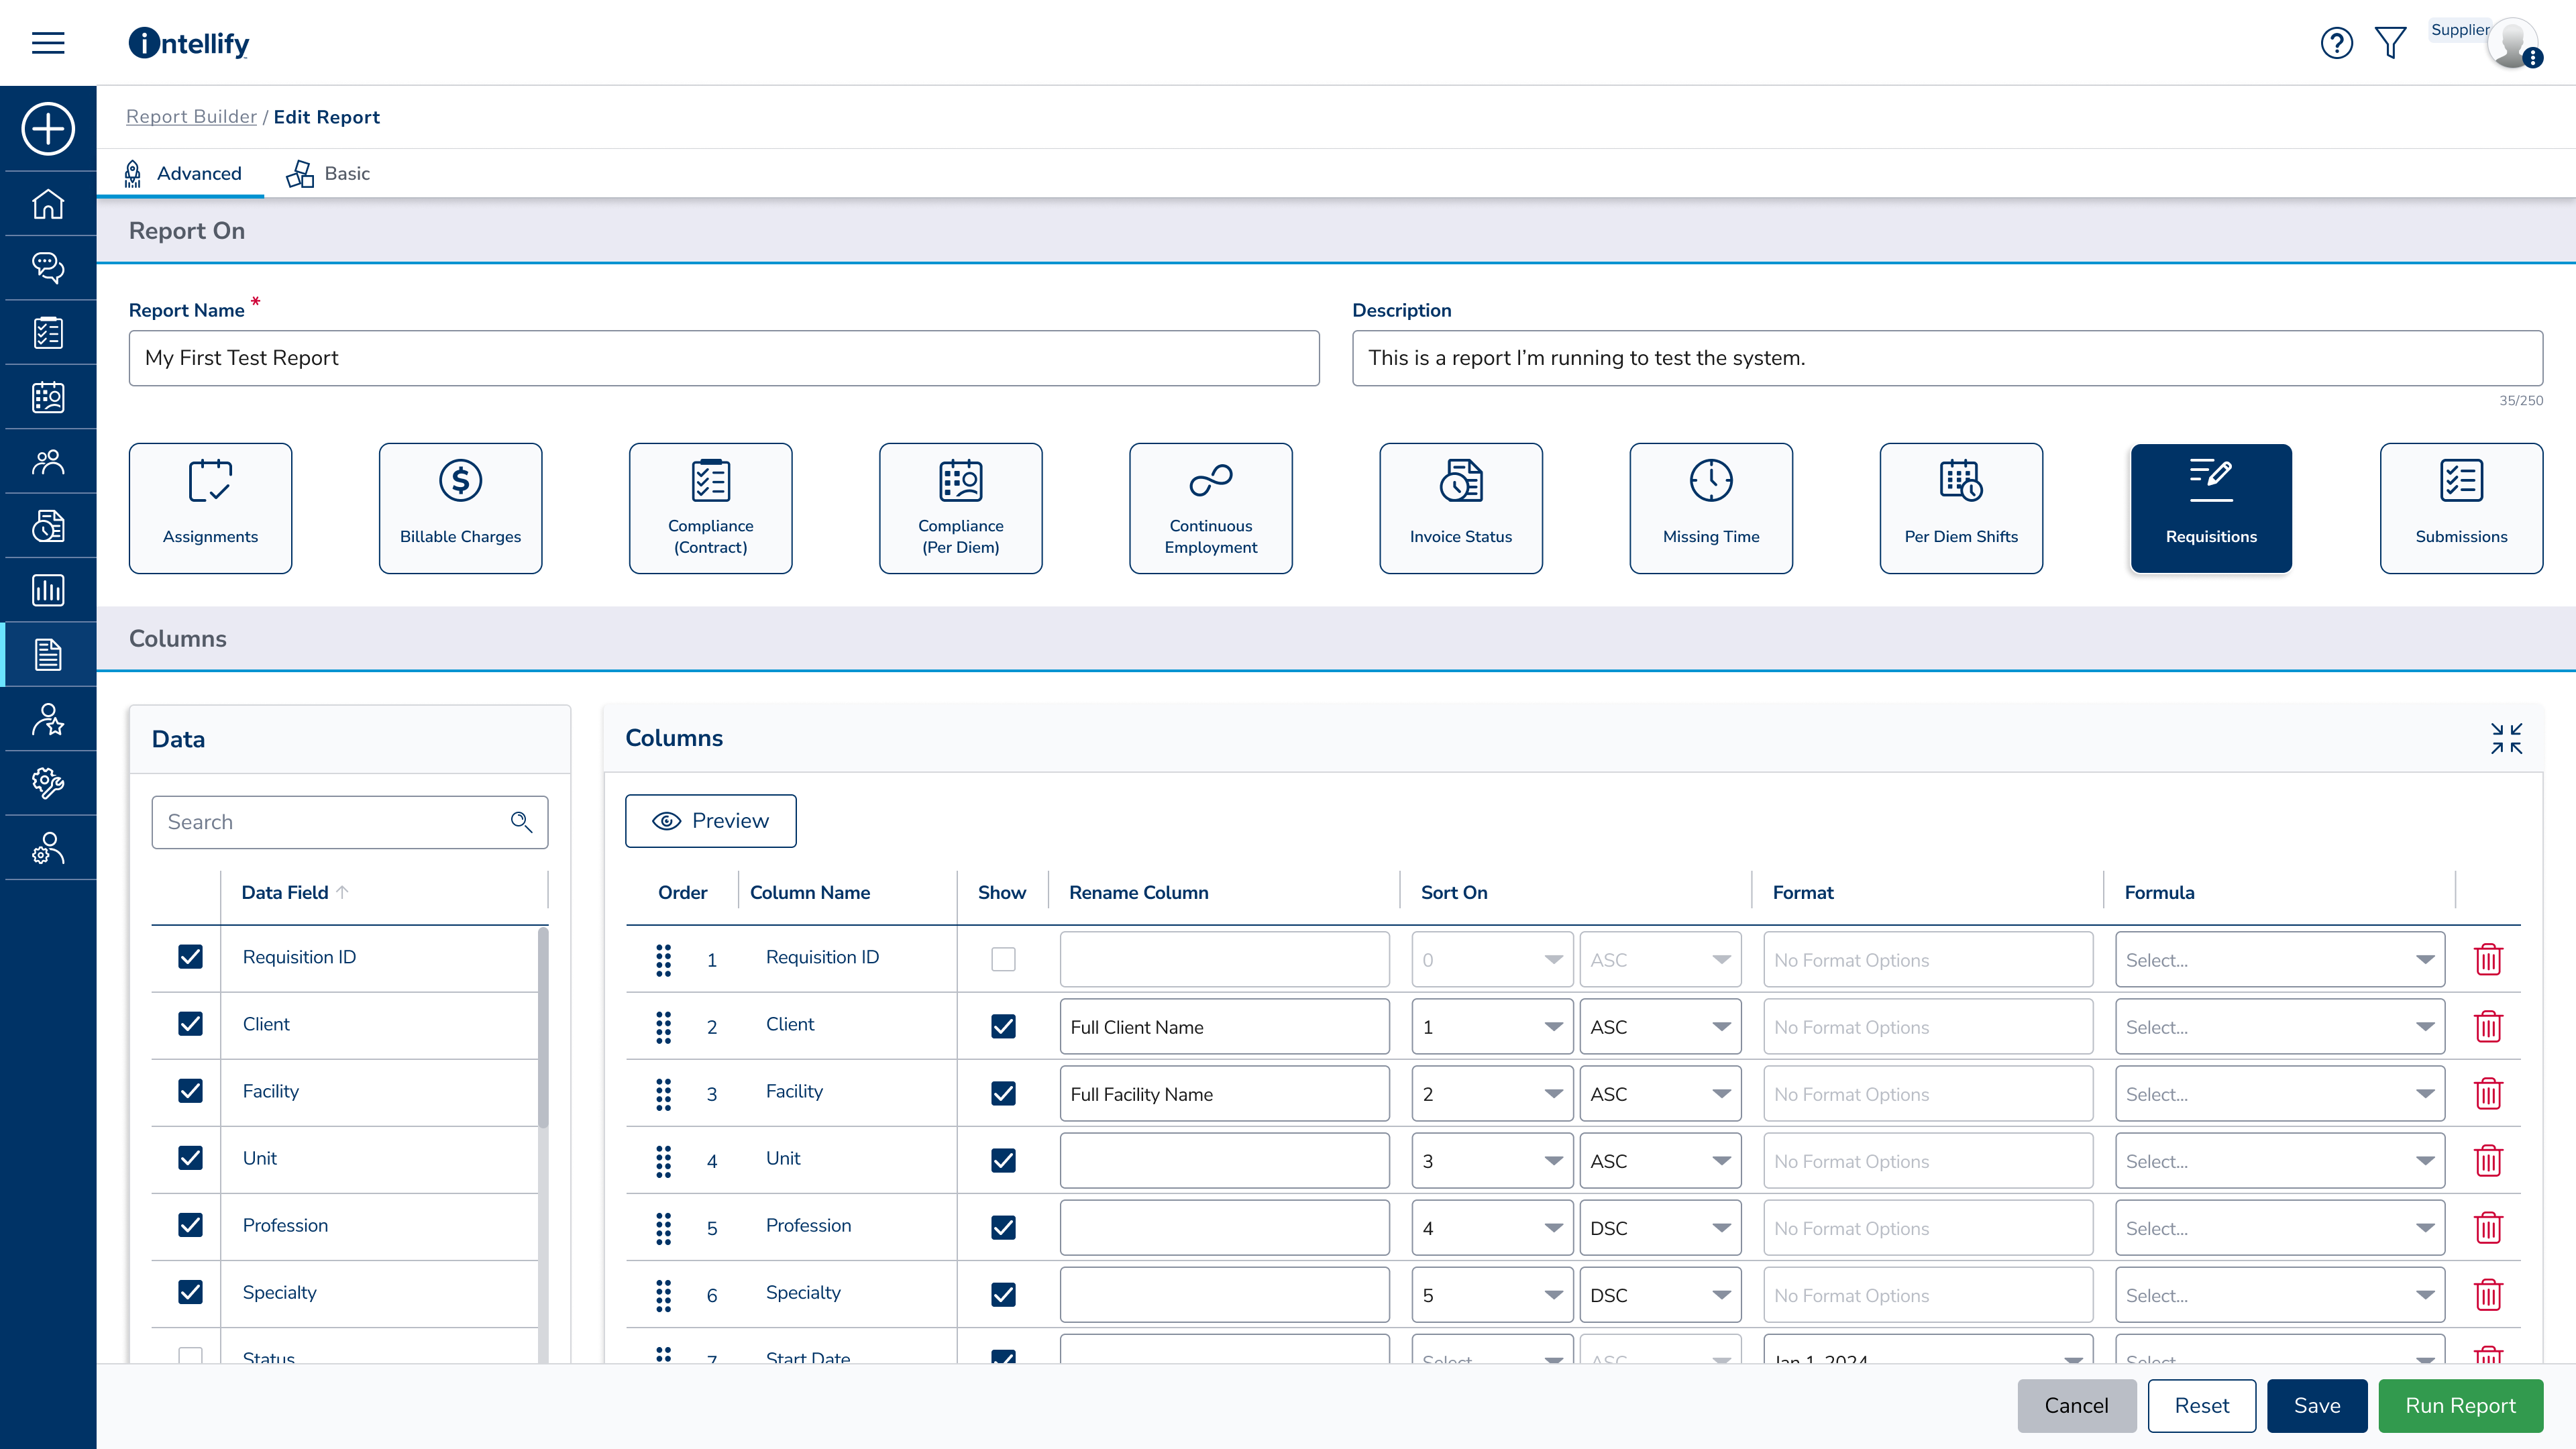Click the Preview button with eye icon

[x=710, y=820]
